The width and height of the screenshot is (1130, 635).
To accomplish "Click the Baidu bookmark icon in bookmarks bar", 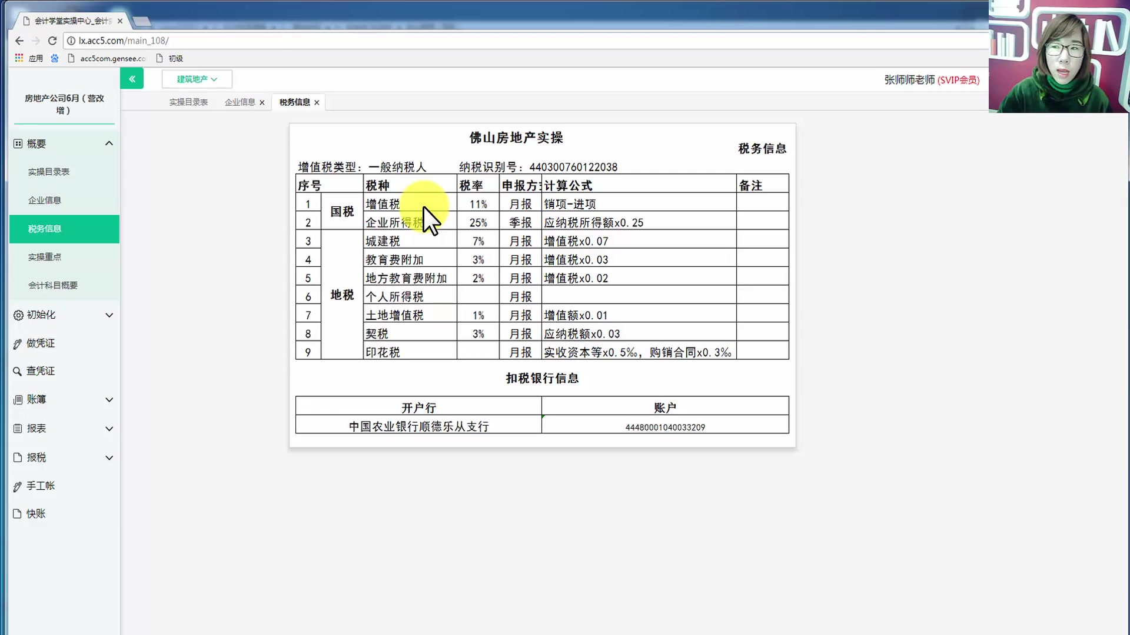I will [55, 58].
